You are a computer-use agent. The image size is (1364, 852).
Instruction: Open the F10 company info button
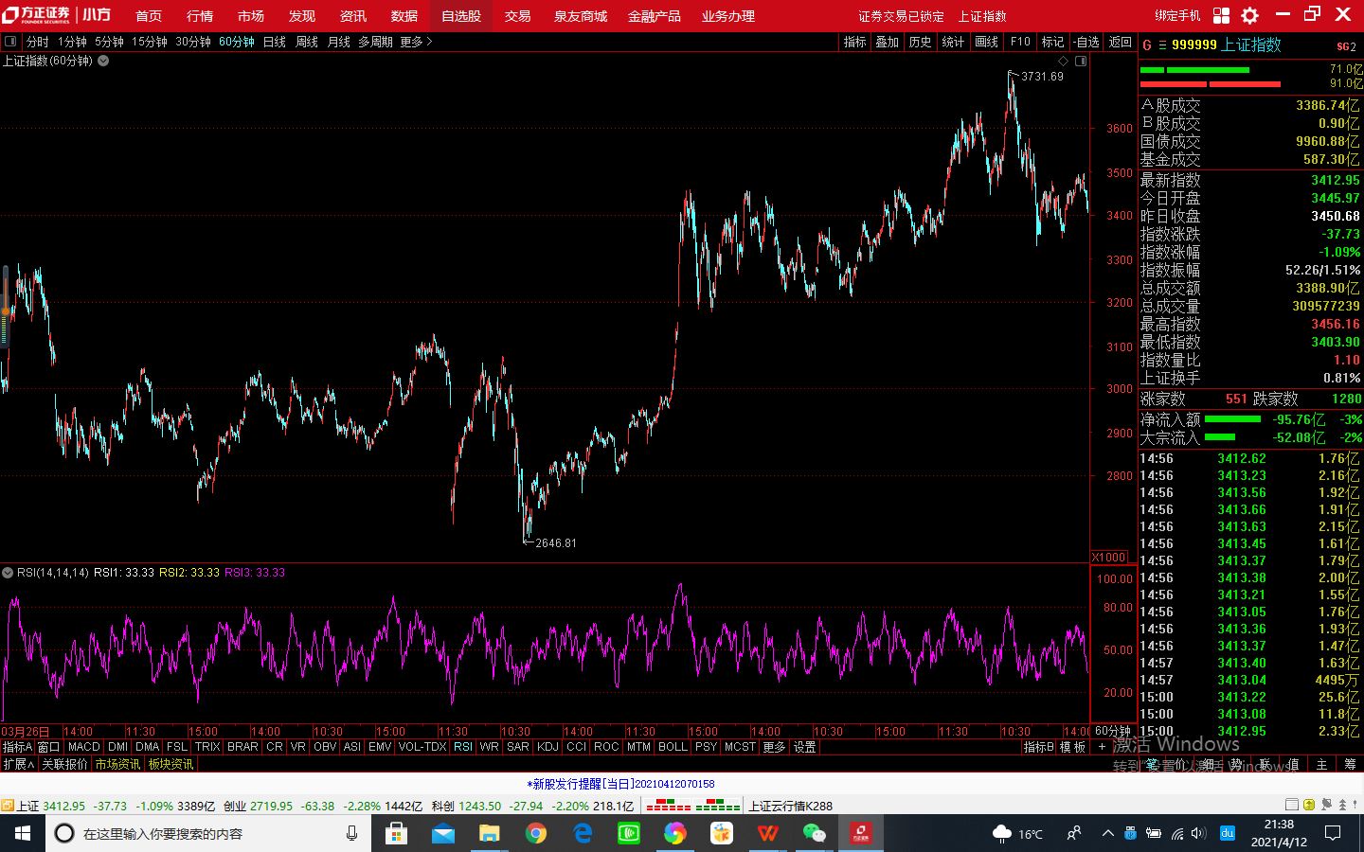(1020, 42)
